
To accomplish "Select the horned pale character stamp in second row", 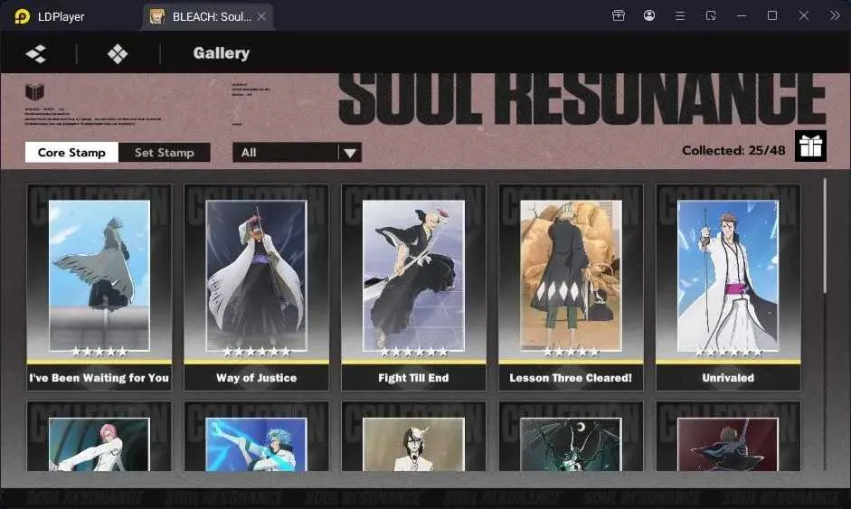I will click(x=413, y=437).
